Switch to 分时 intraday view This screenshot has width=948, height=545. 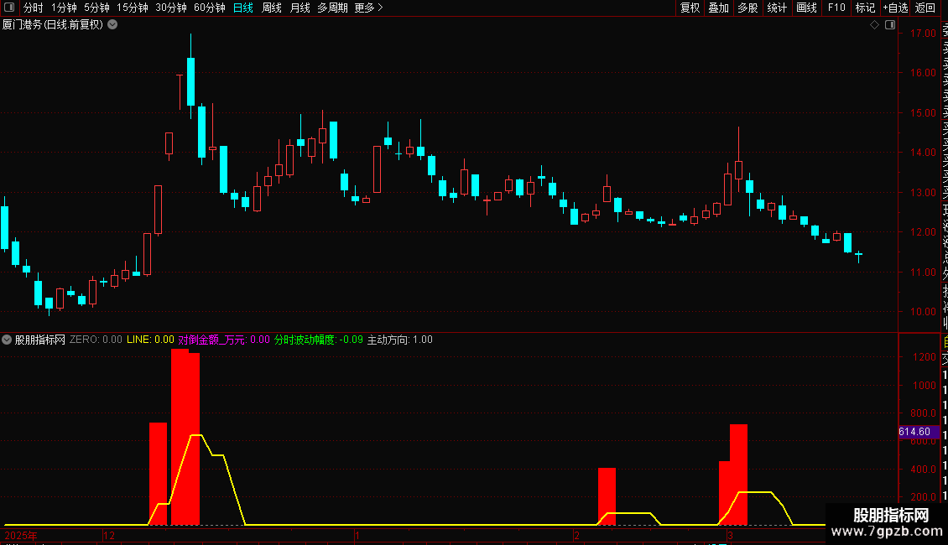[34, 8]
